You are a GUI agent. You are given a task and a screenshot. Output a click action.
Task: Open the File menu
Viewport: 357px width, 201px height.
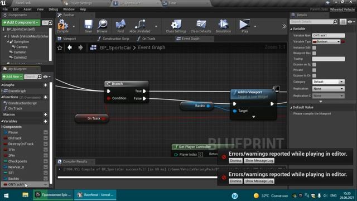coord(5,9)
